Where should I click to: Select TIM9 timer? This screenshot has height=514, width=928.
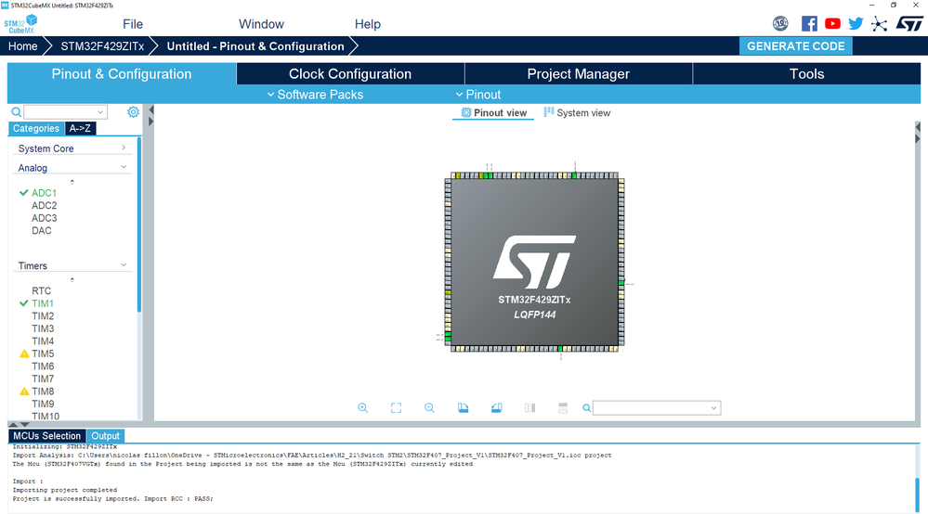coord(43,405)
